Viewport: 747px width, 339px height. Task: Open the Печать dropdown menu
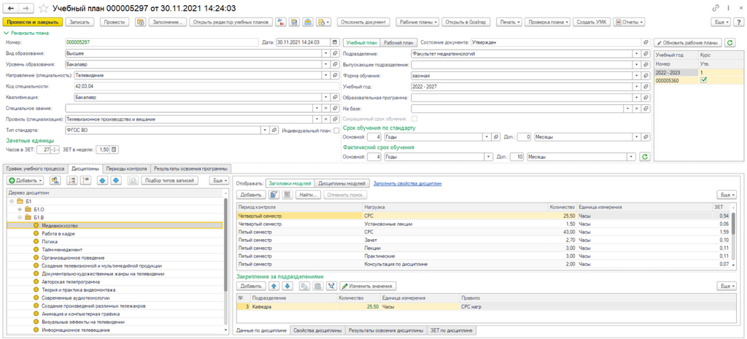pos(508,22)
